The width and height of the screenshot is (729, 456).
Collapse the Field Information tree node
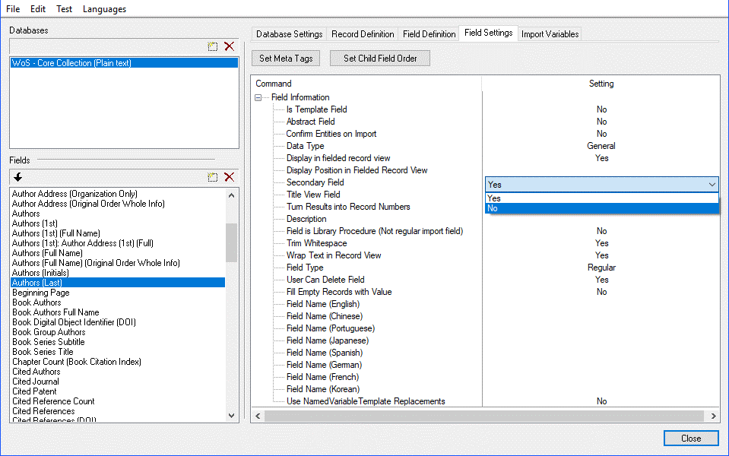tap(258, 97)
